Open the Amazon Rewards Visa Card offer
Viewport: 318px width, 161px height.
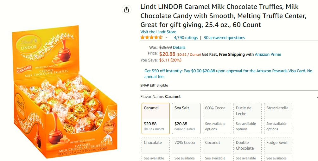click(228, 74)
